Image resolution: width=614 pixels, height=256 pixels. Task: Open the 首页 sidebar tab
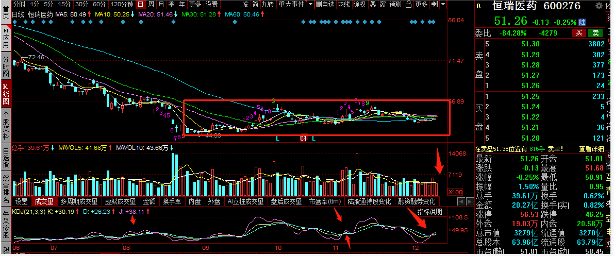pyautogui.click(x=6, y=11)
